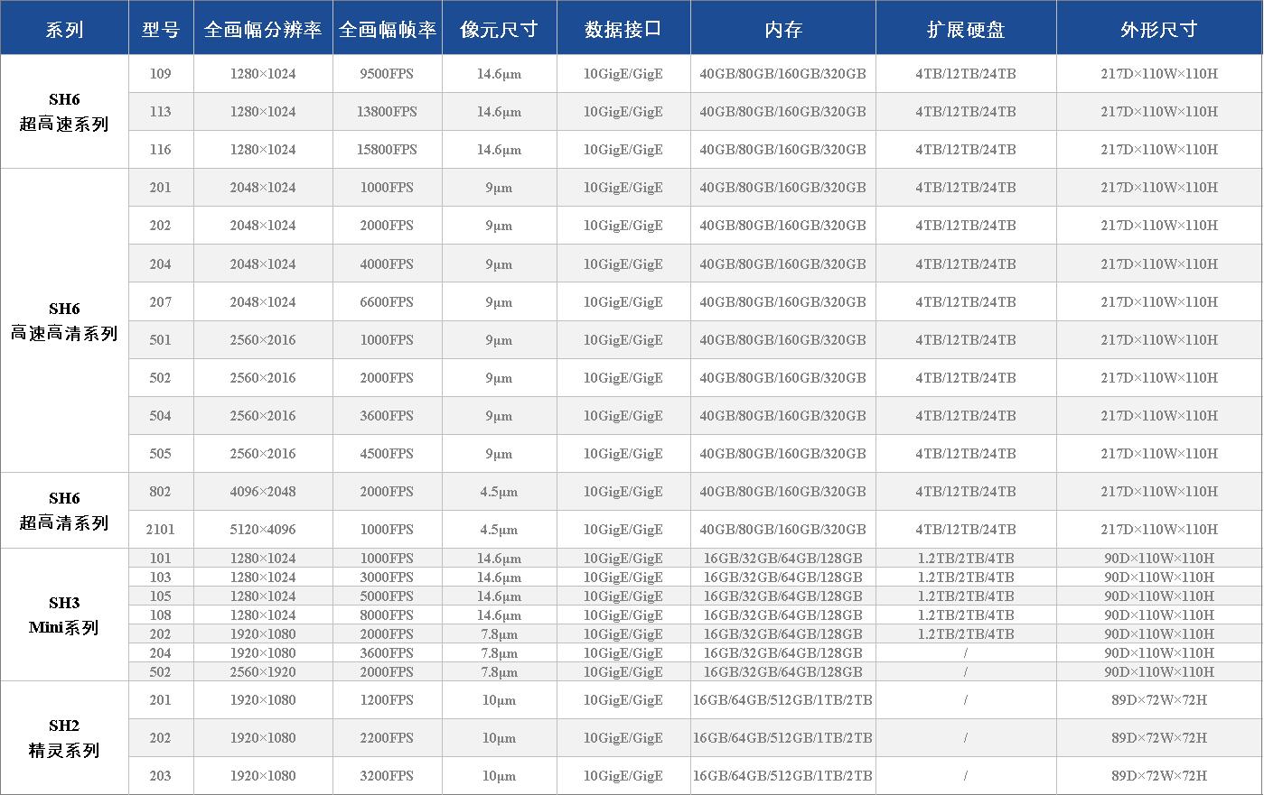
Task: Click the 数据接口 column header
Action: [x=623, y=28]
